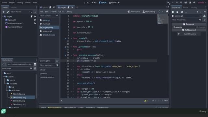This screenshot has width=208, height=117.
Task: Toggle method list alphabetical sort icon
Action: point(58,61)
